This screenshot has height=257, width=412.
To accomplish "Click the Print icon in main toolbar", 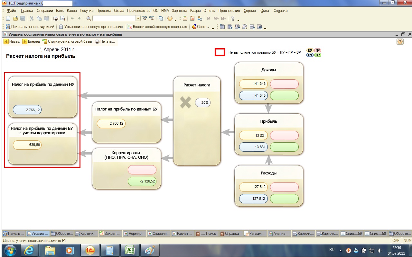I will click(56, 18).
